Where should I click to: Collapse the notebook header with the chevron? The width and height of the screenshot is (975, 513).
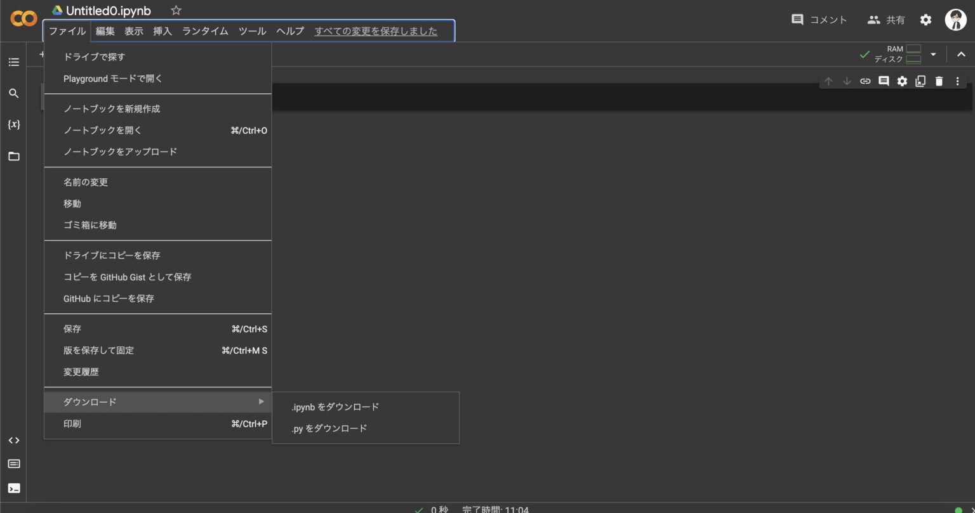point(961,54)
